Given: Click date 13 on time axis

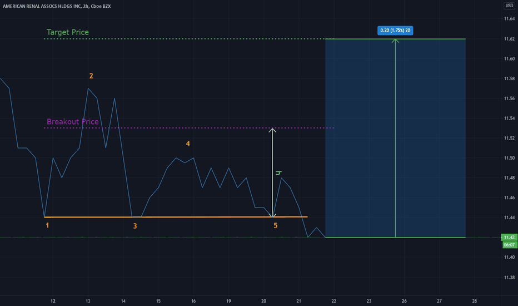Looking at the screenshot, I should tap(88, 301).
